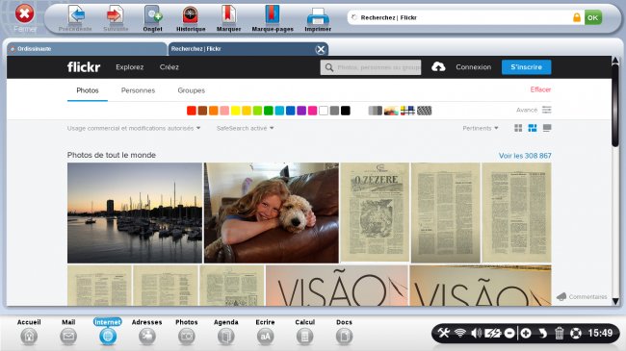Open Adresses contacts in the dock
Viewport: 626px width, 351px height.
(147, 332)
